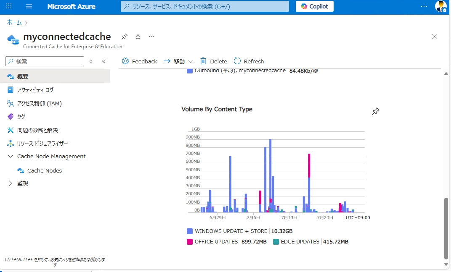The width and height of the screenshot is (451, 272).
Task: Expand the 監視 group
Action: [x=11, y=183]
